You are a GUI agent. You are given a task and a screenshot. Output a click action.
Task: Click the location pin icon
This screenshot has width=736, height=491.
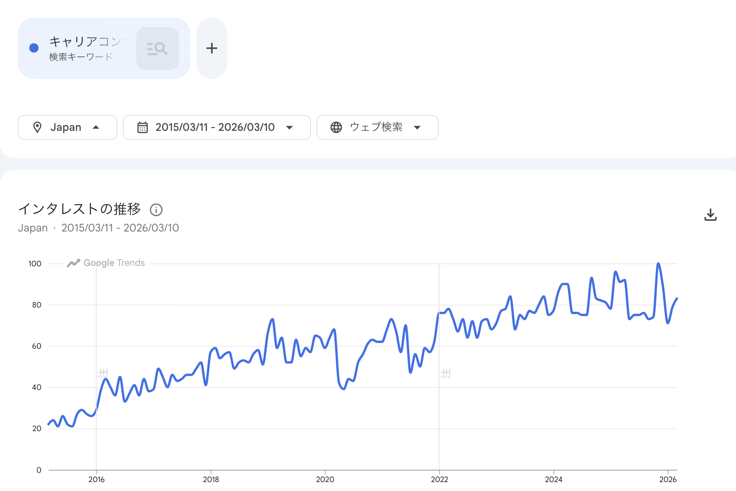[37, 127]
